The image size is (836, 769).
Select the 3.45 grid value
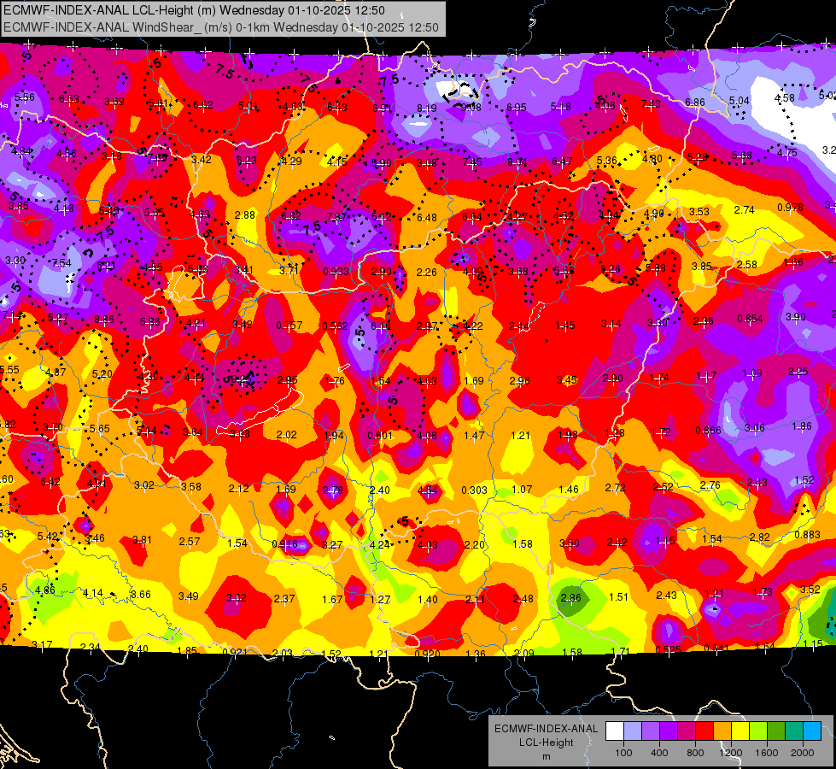pos(567,380)
